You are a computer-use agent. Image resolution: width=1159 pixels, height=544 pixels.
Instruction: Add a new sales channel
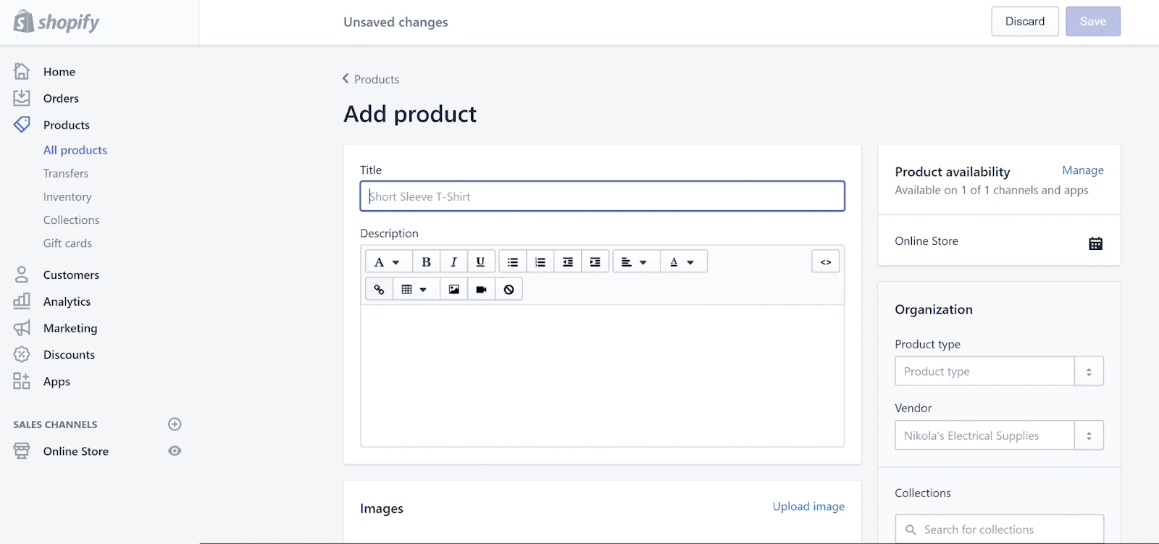click(175, 424)
